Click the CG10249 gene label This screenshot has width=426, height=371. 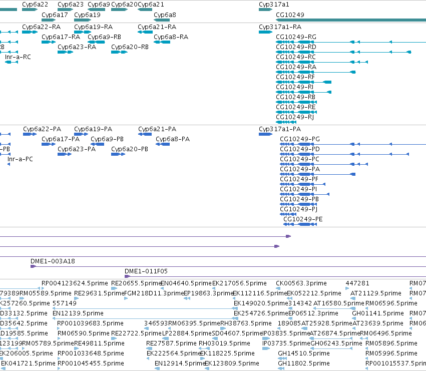click(290, 15)
